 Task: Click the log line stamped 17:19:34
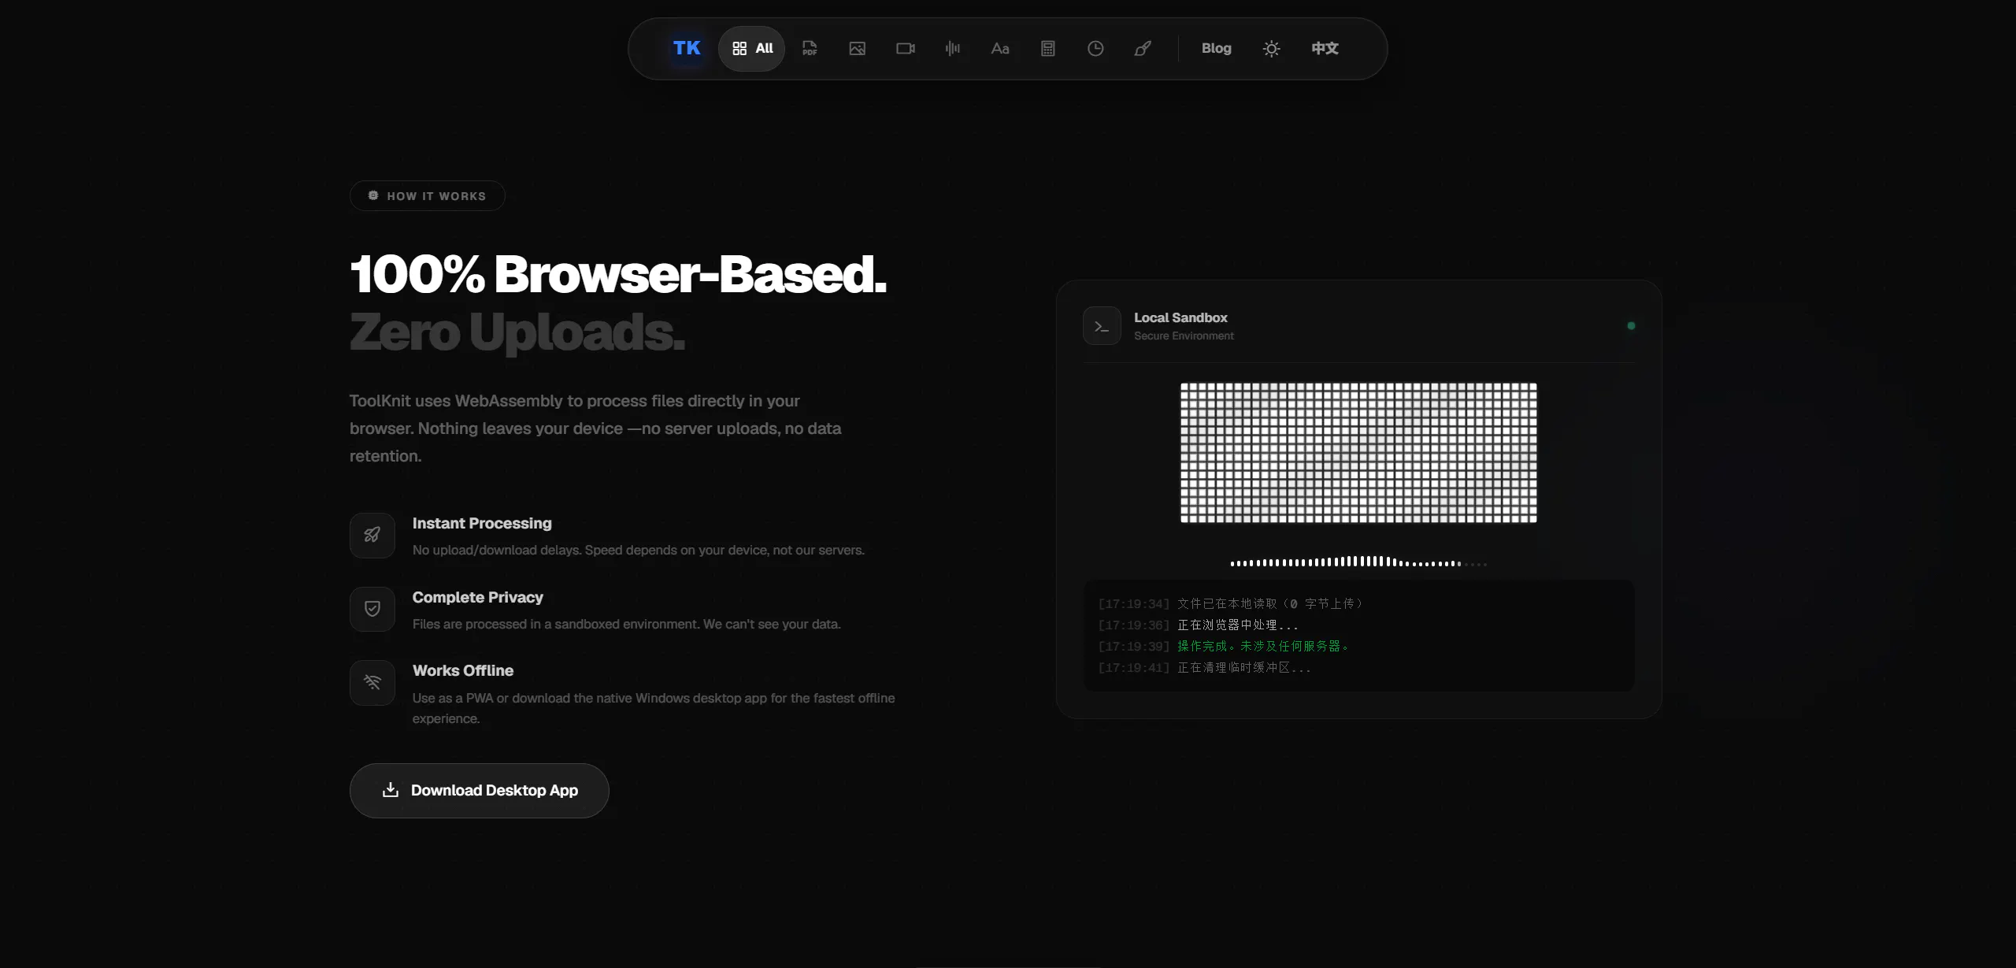tap(1231, 604)
